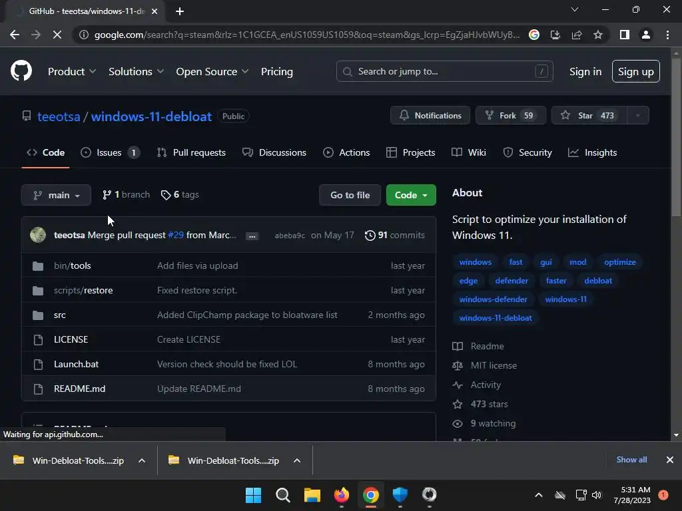Image resolution: width=682 pixels, height=511 pixels.
Task: Expand Star lists dropdown arrow
Action: pyautogui.click(x=638, y=116)
